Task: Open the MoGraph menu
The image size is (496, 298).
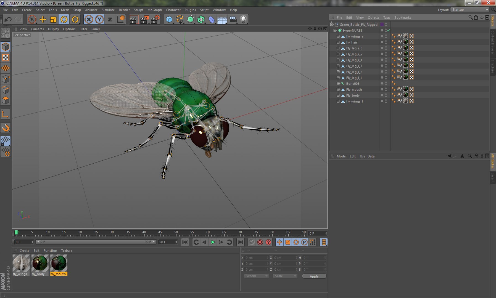Action: click(x=155, y=10)
